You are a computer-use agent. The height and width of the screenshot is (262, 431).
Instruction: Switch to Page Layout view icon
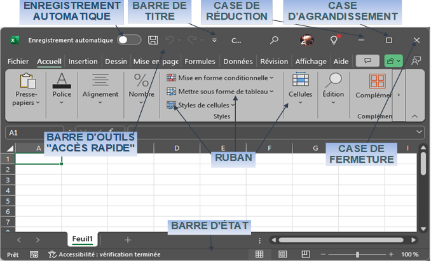(x=283, y=254)
